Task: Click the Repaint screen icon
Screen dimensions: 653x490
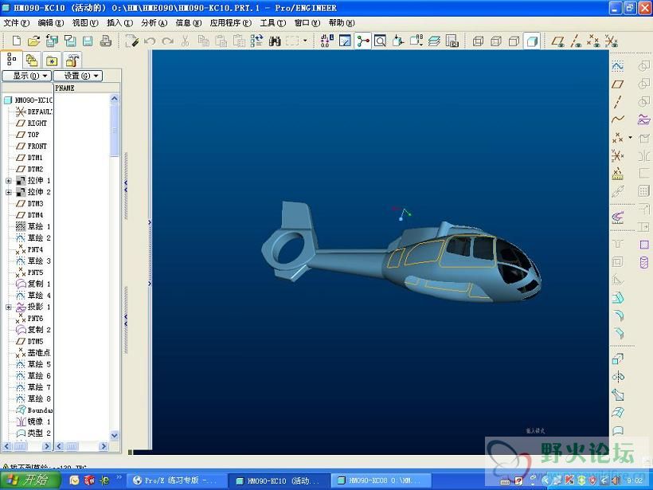Action: [x=345, y=41]
